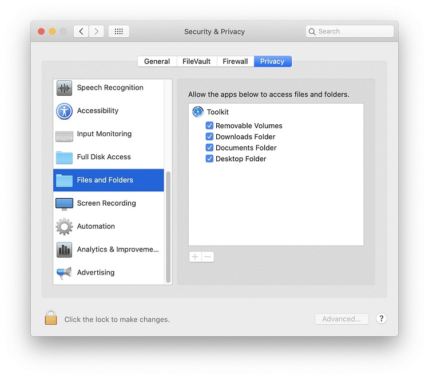Click the padlock to make changes
This screenshot has width=429, height=377.
pyautogui.click(x=51, y=317)
